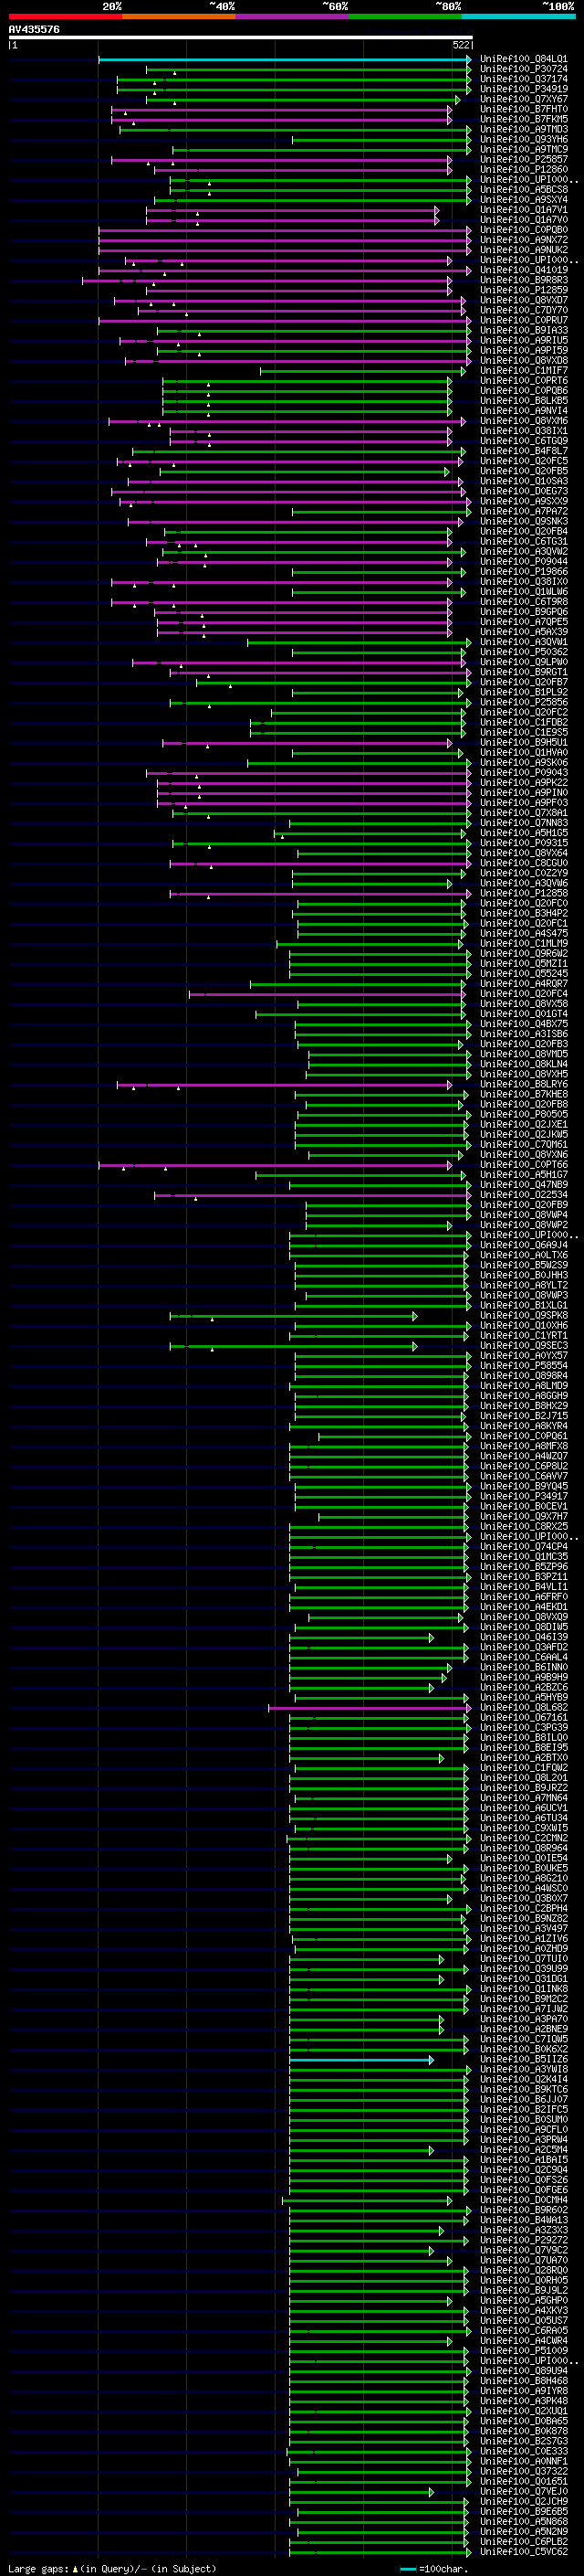Click UniRef100_A9TMD3 subject label
This screenshot has width=584, height=2576.
click(x=524, y=129)
